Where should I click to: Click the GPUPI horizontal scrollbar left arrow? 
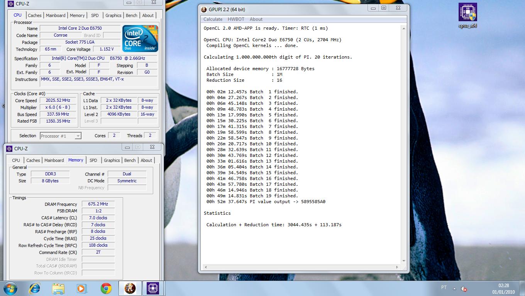click(205, 267)
